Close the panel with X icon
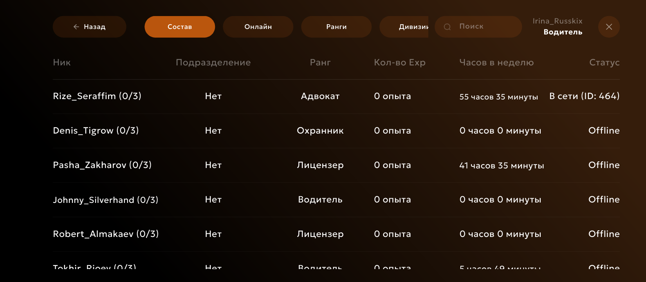This screenshot has height=282, width=646. click(609, 27)
